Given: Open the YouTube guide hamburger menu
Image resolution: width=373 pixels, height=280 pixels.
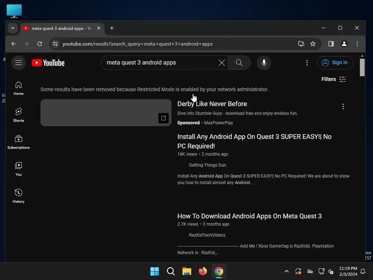Looking at the screenshot, I should tap(19, 63).
